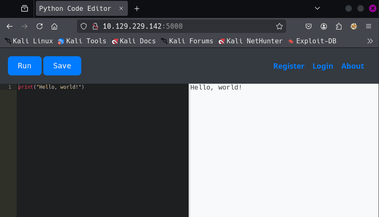The width and height of the screenshot is (379, 217).
Task: Open the extensions puzzle icon
Action: click(x=339, y=26)
